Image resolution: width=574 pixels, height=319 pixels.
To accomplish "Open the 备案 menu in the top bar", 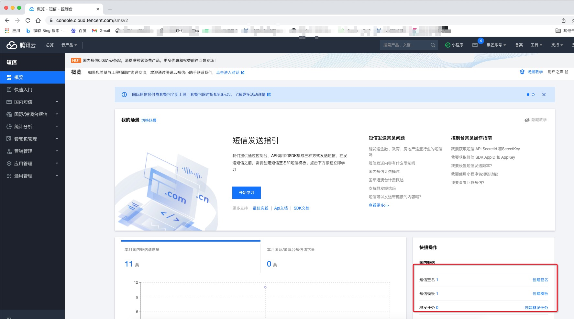I will pos(519,45).
